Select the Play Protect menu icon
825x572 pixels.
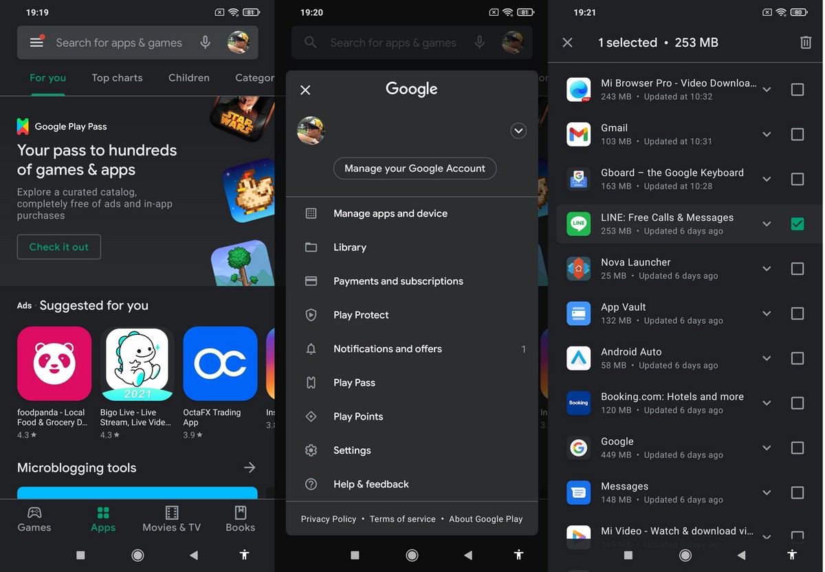click(311, 315)
